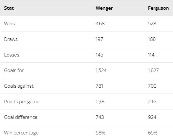Screen dimensions: 173x139
Task: Click Ferguson's 65% win percentage
Action: point(152,133)
